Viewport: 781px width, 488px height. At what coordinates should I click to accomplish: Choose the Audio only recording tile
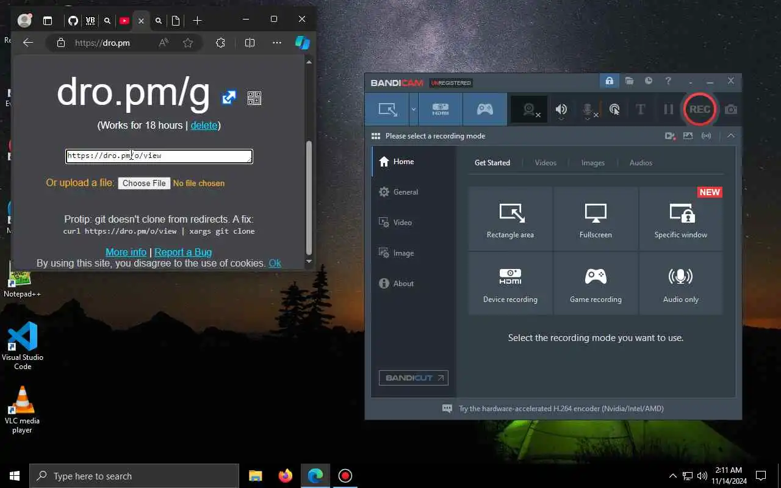point(681,284)
